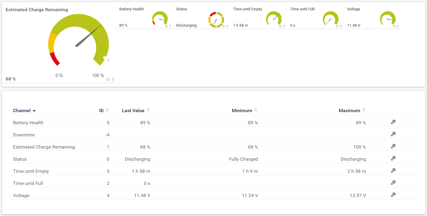Open channel settings for Status row
The width and height of the screenshot is (427, 216).
tap(393, 158)
